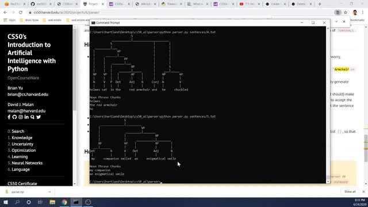Screen dimensions: 368x207
Task: Go back using browser back arrow
Action: point(5,13)
